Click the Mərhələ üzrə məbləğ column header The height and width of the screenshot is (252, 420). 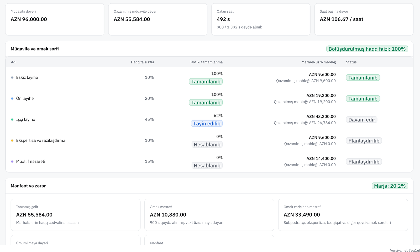point(319,62)
